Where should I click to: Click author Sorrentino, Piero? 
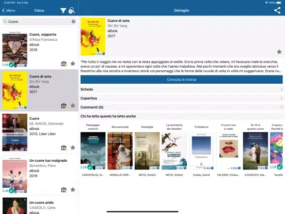[42, 165]
